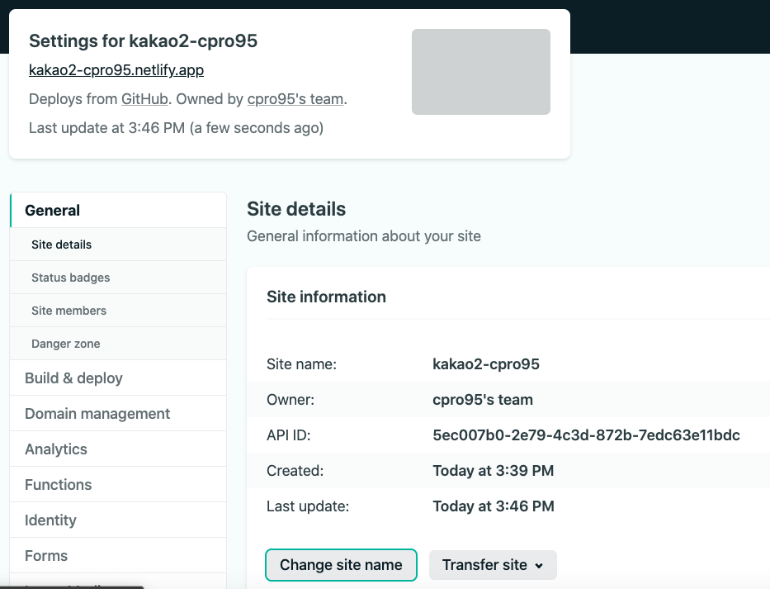Click the Site details main heading
The image size is (770, 589).
click(296, 209)
